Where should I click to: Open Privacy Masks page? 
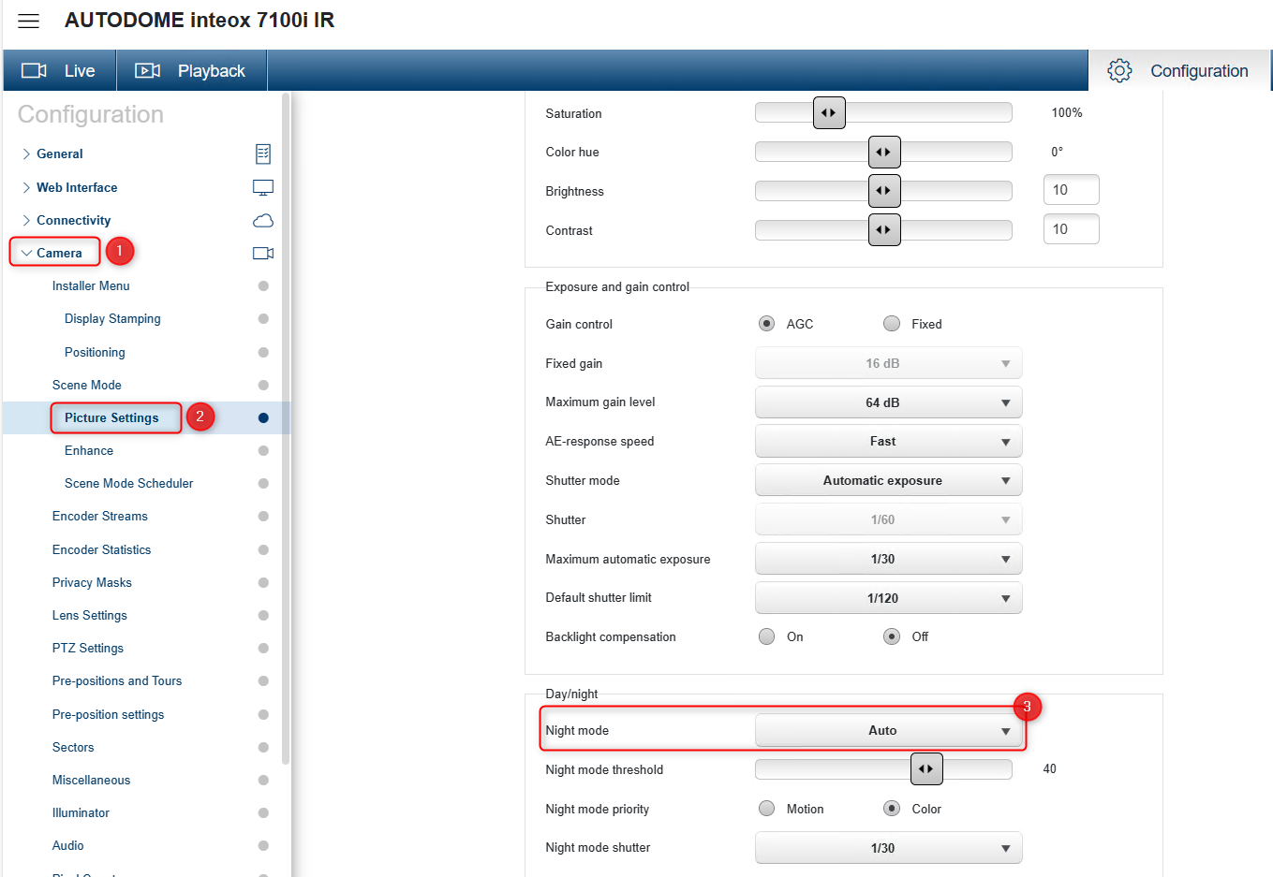92,582
